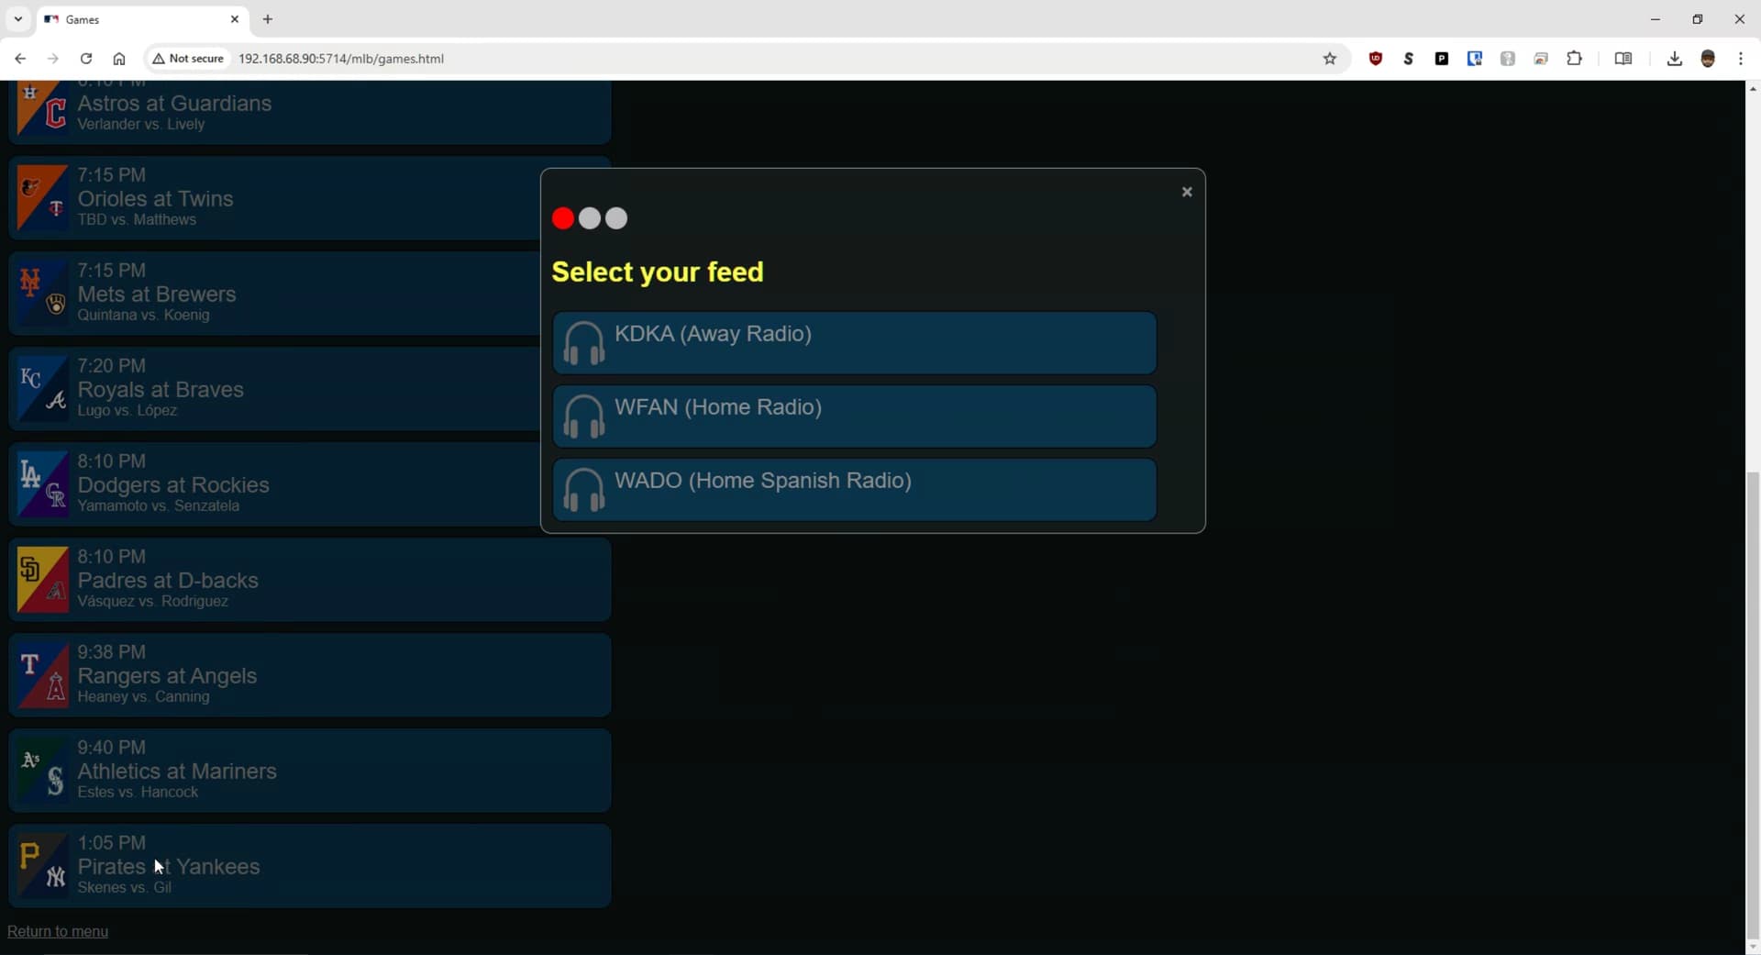Viewport: 1761px width, 955px height.
Task: Expand the tab search dropdown arrow
Action: [18, 19]
